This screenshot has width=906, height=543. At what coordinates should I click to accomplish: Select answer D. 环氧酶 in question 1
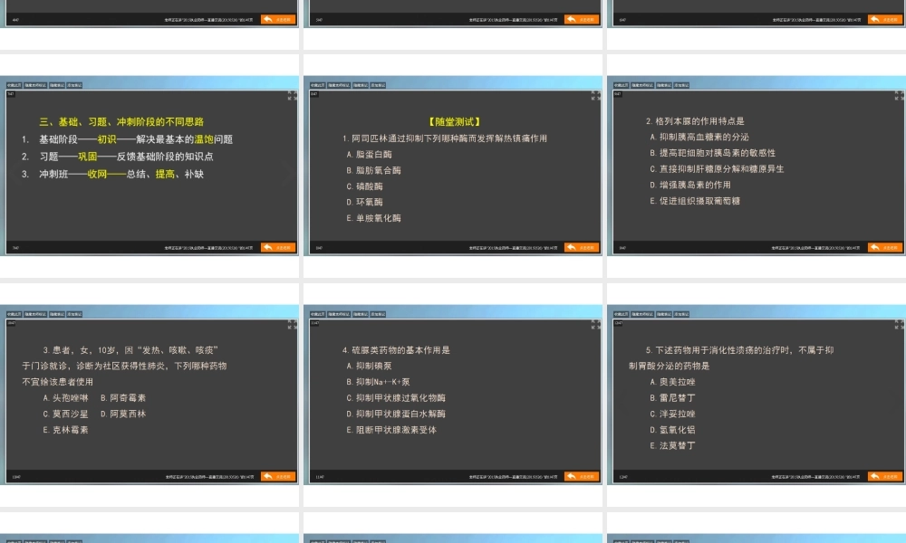point(364,202)
